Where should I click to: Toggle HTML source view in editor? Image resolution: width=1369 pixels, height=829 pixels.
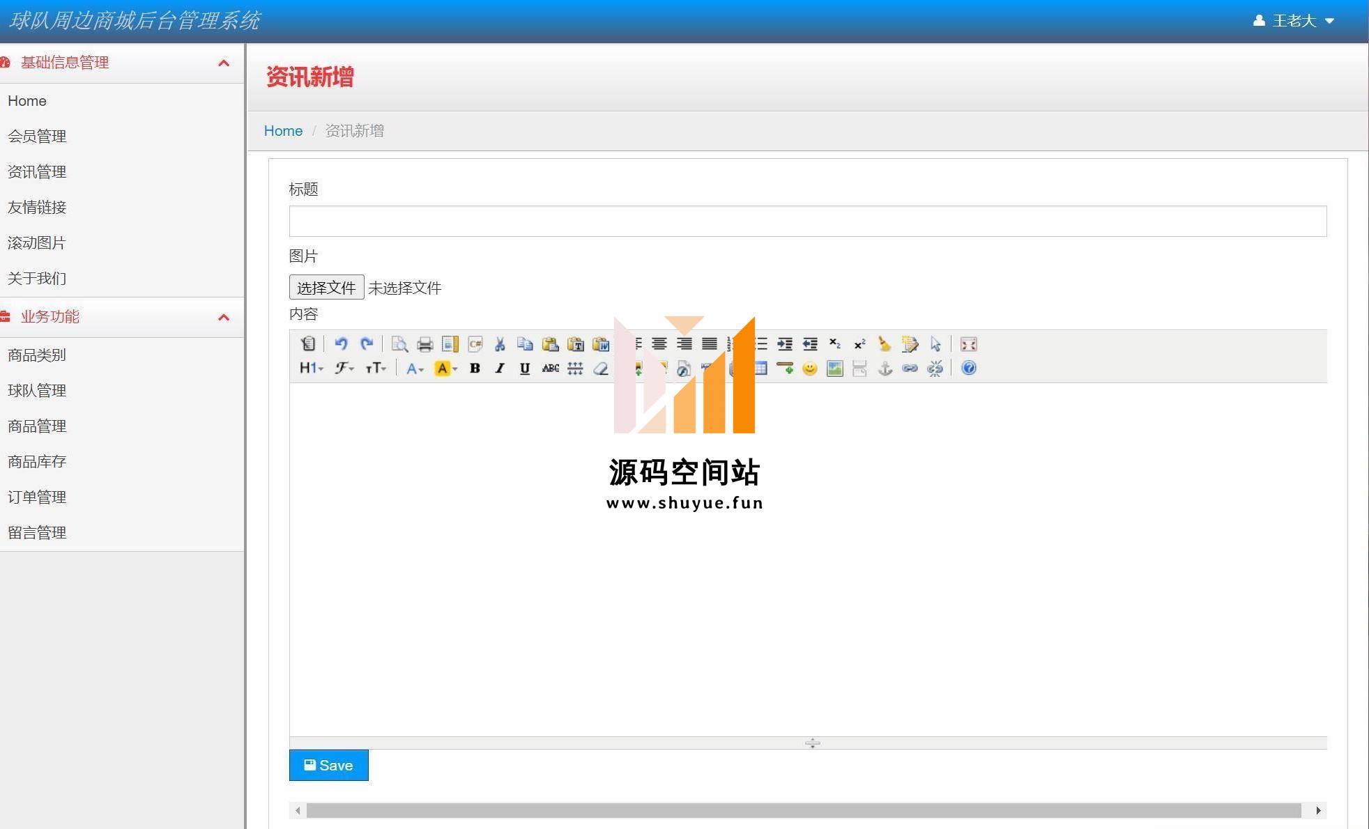point(308,343)
